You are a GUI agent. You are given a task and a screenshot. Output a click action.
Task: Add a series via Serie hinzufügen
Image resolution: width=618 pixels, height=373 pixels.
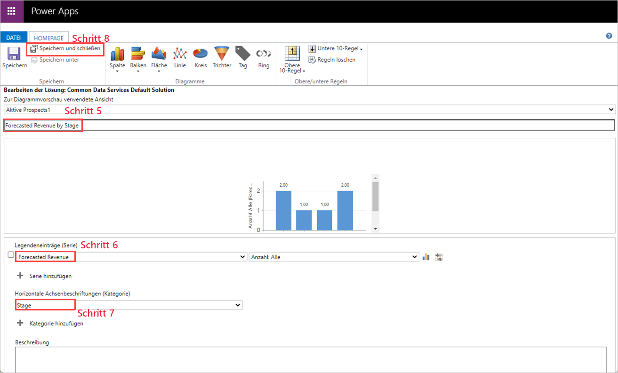48,276
